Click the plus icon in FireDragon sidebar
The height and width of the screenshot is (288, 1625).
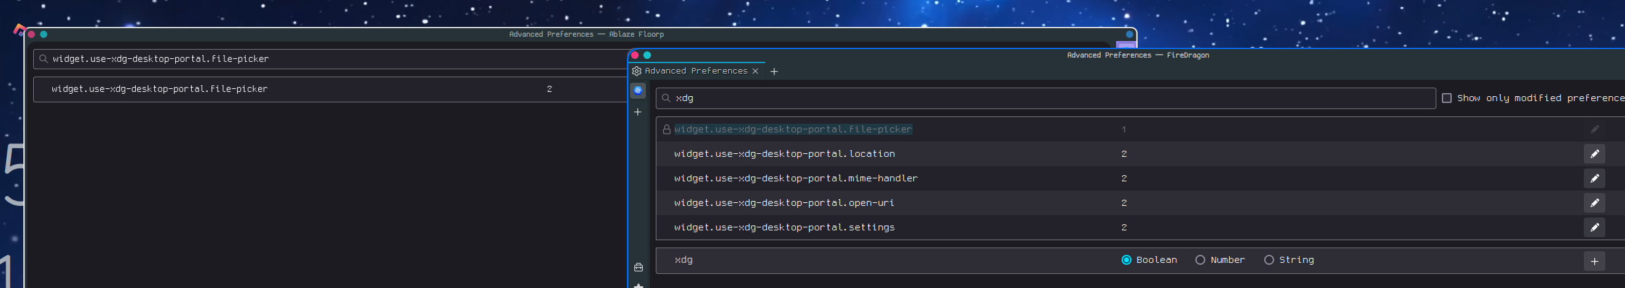[638, 112]
